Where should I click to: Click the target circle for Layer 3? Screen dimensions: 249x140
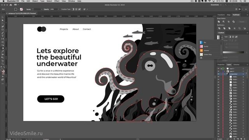(x=243, y=68)
